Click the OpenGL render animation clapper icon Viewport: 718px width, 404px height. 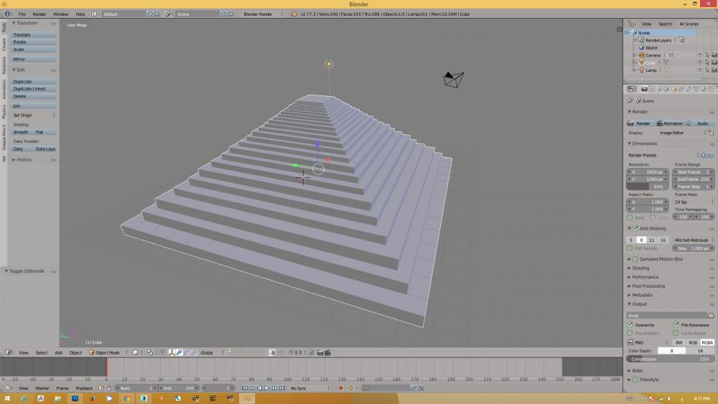pyautogui.click(x=328, y=352)
